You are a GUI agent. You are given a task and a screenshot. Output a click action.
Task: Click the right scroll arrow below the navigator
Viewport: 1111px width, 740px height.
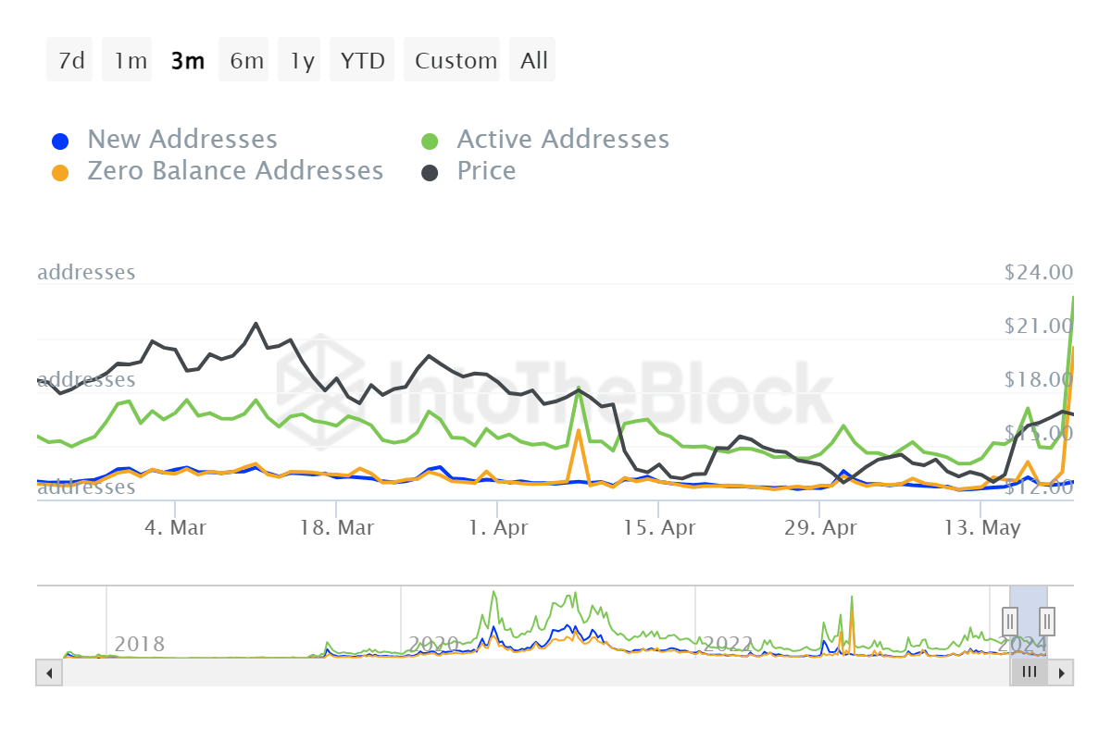(1063, 672)
